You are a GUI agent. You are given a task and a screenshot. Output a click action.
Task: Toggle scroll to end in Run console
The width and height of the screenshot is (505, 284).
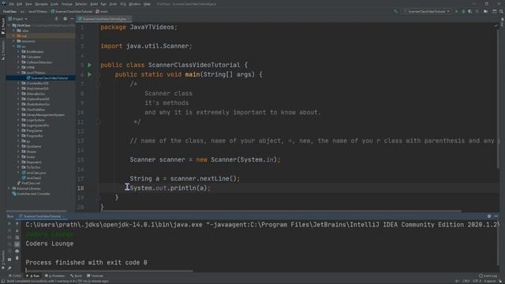pyautogui.click(x=17, y=244)
